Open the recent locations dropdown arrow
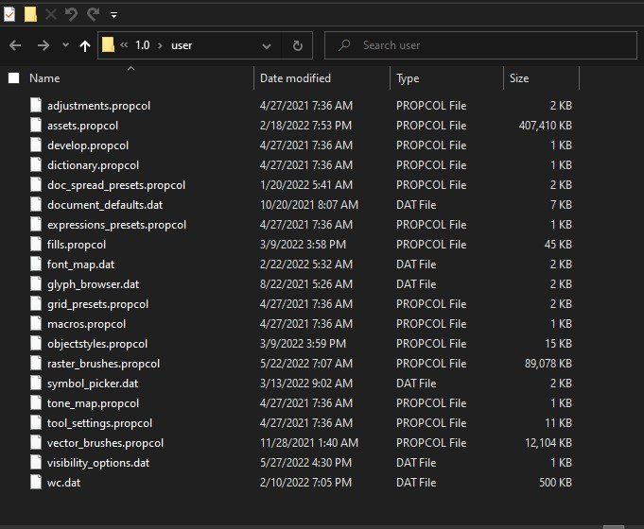The width and height of the screenshot is (644, 529). pos(65,45)
